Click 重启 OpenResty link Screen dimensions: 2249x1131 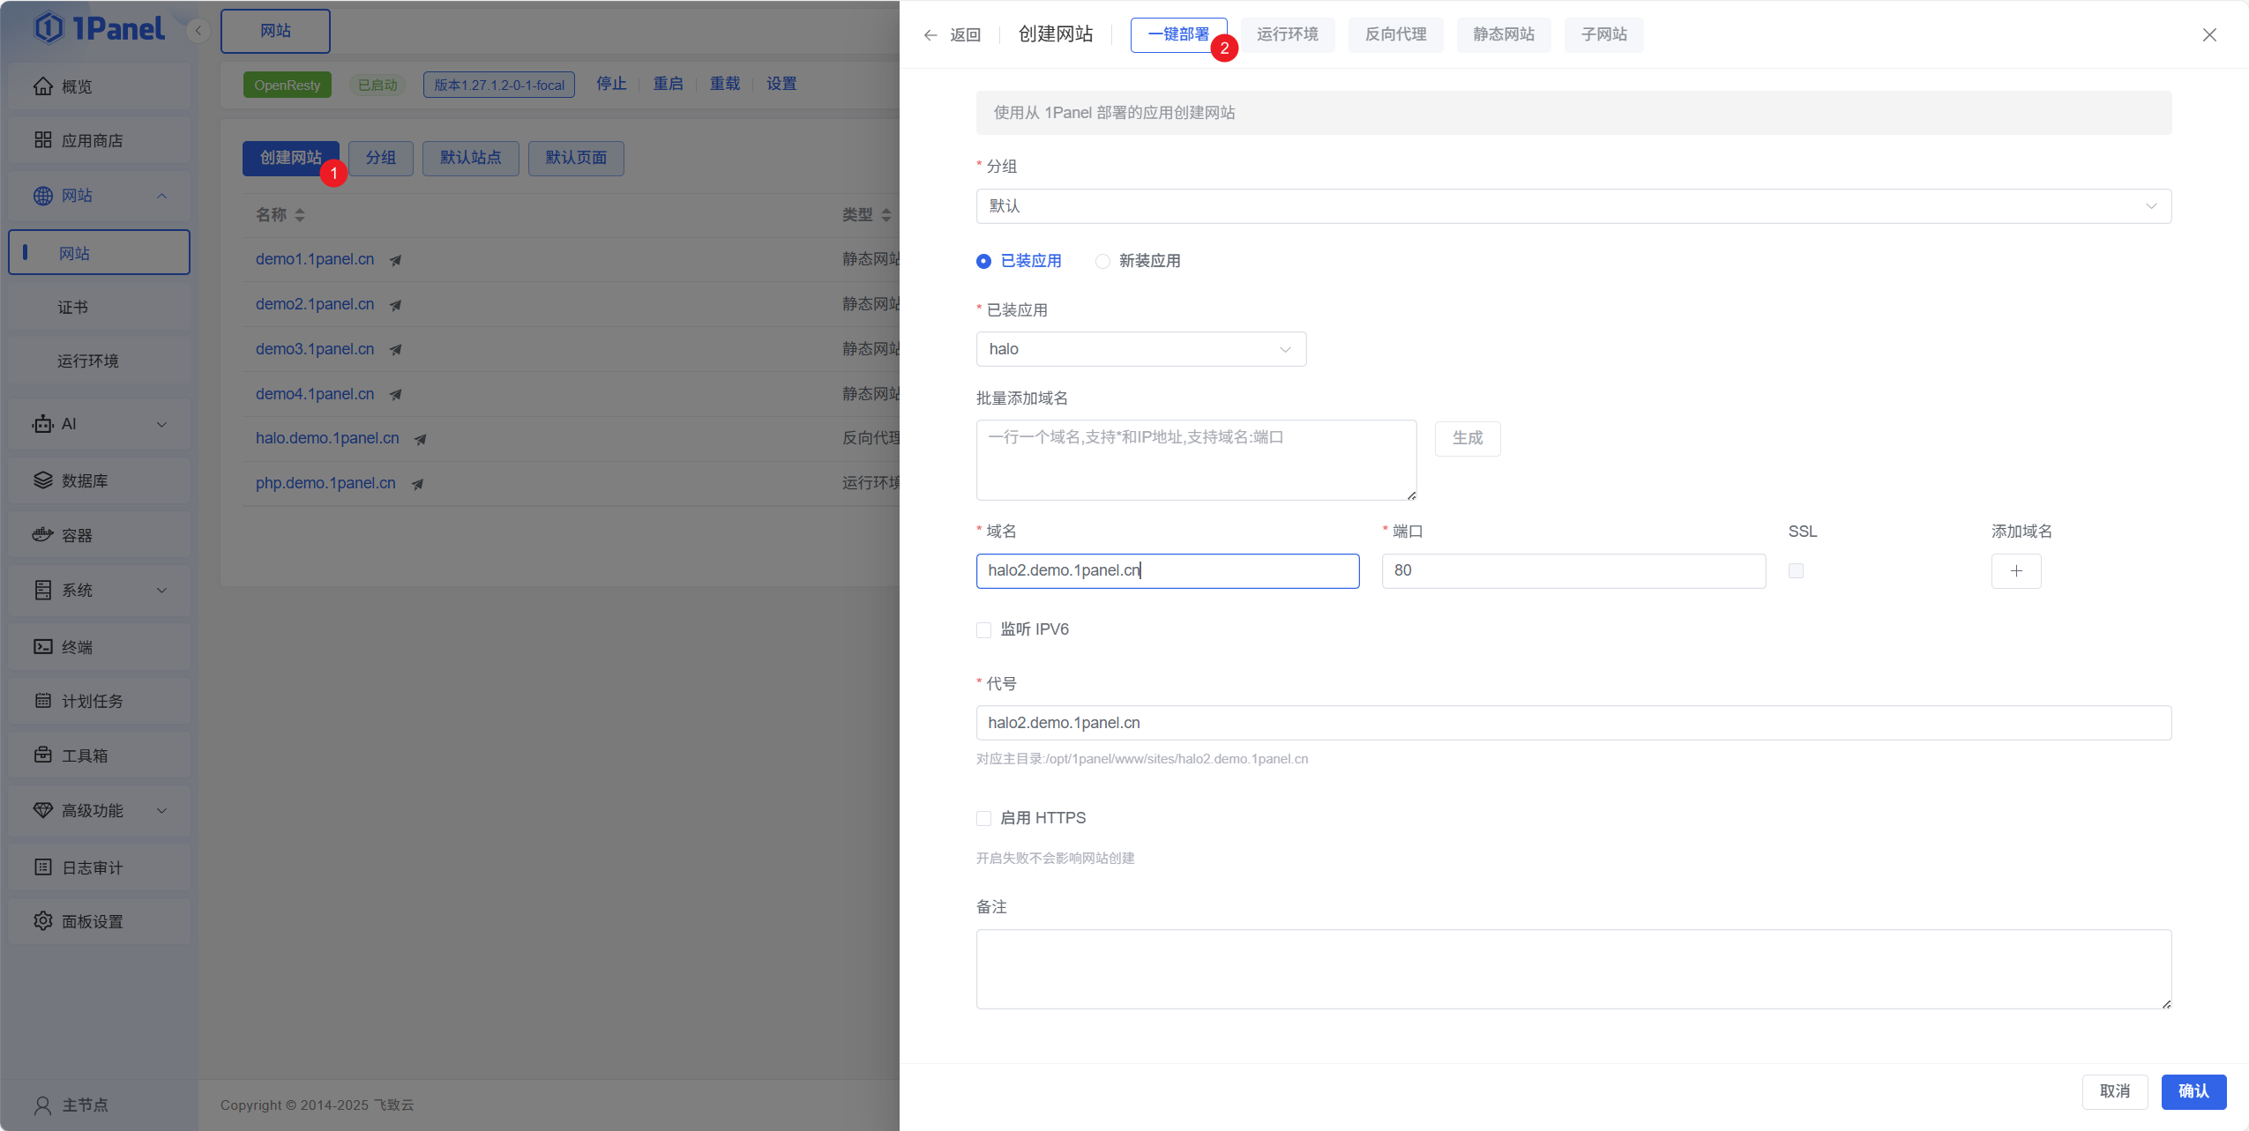point(668,84)
